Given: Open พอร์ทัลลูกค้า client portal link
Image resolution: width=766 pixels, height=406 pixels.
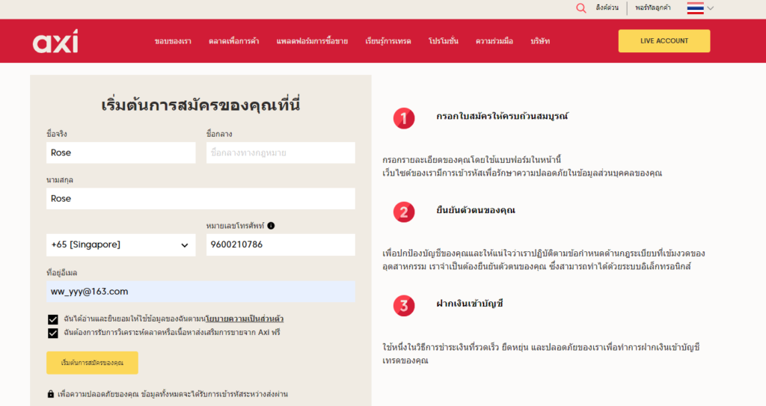Looking at the screenshot, I should coord(652,7).
